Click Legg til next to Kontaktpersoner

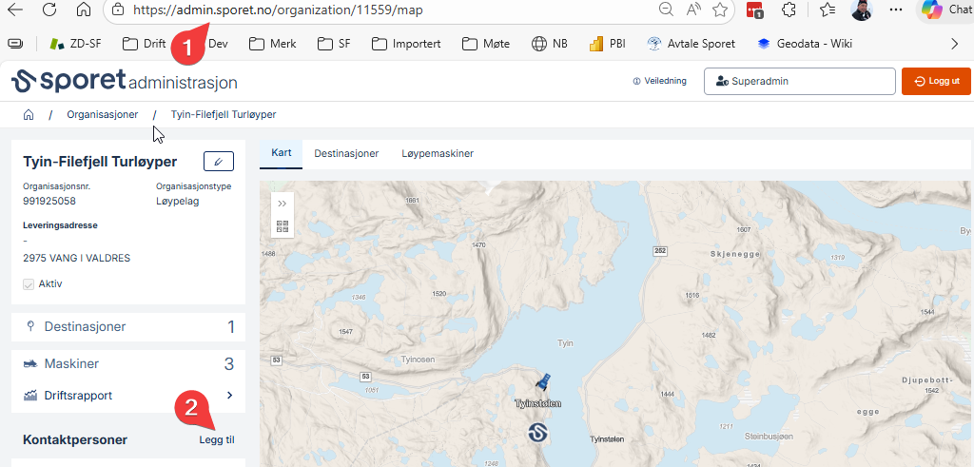point(216,439)
